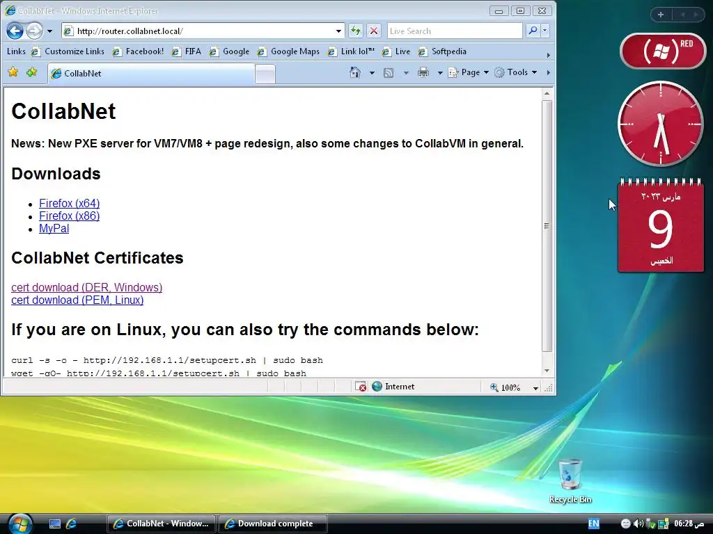Go back with the Back arrow button

[x=15, y=31]
